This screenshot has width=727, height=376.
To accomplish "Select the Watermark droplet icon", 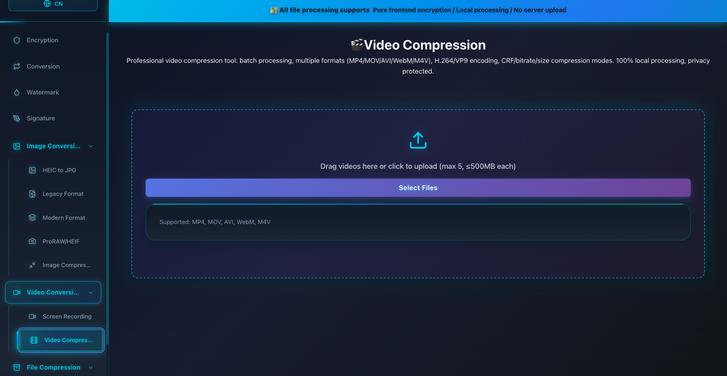I will pos(16,92).
